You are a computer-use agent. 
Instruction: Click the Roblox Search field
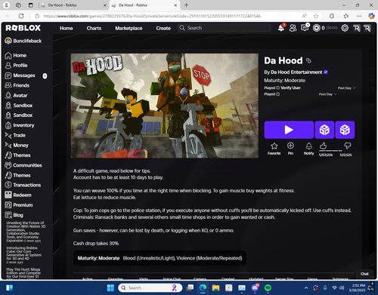[225, 28]
